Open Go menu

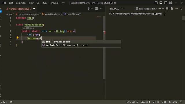click(38, 3)
